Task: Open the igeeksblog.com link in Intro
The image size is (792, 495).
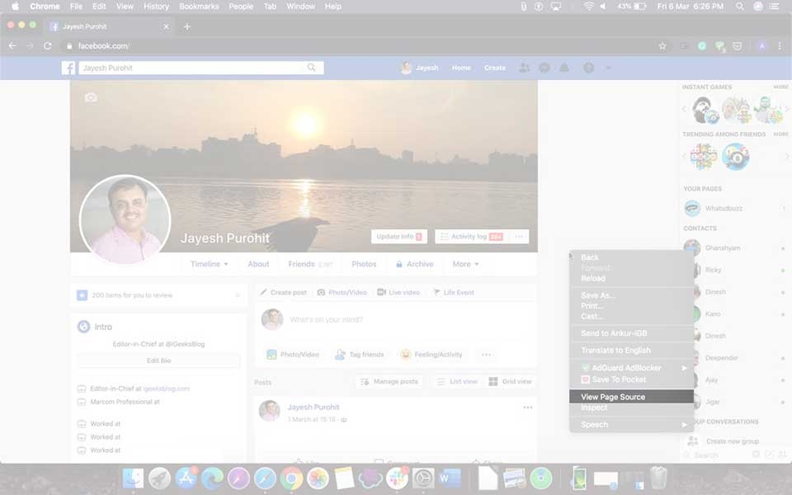Action: pyautogui.click(x=166, y=389)
